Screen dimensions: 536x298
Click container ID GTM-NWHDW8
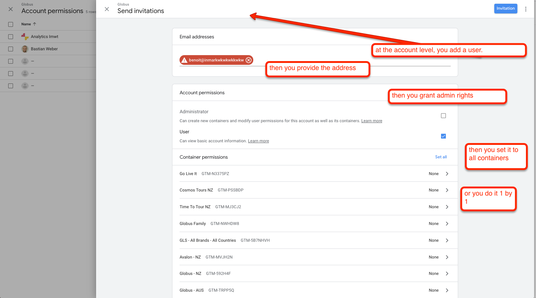225,223
